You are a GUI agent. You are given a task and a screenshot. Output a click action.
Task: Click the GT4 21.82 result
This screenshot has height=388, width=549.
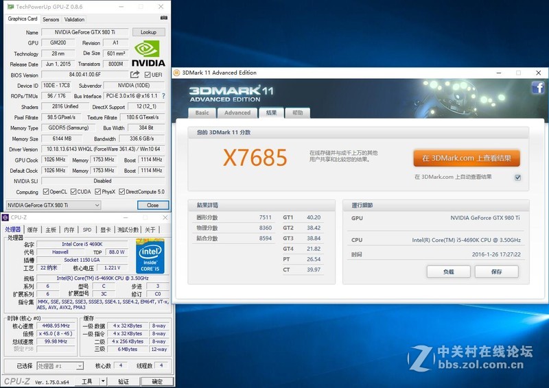tap(302, 249)
